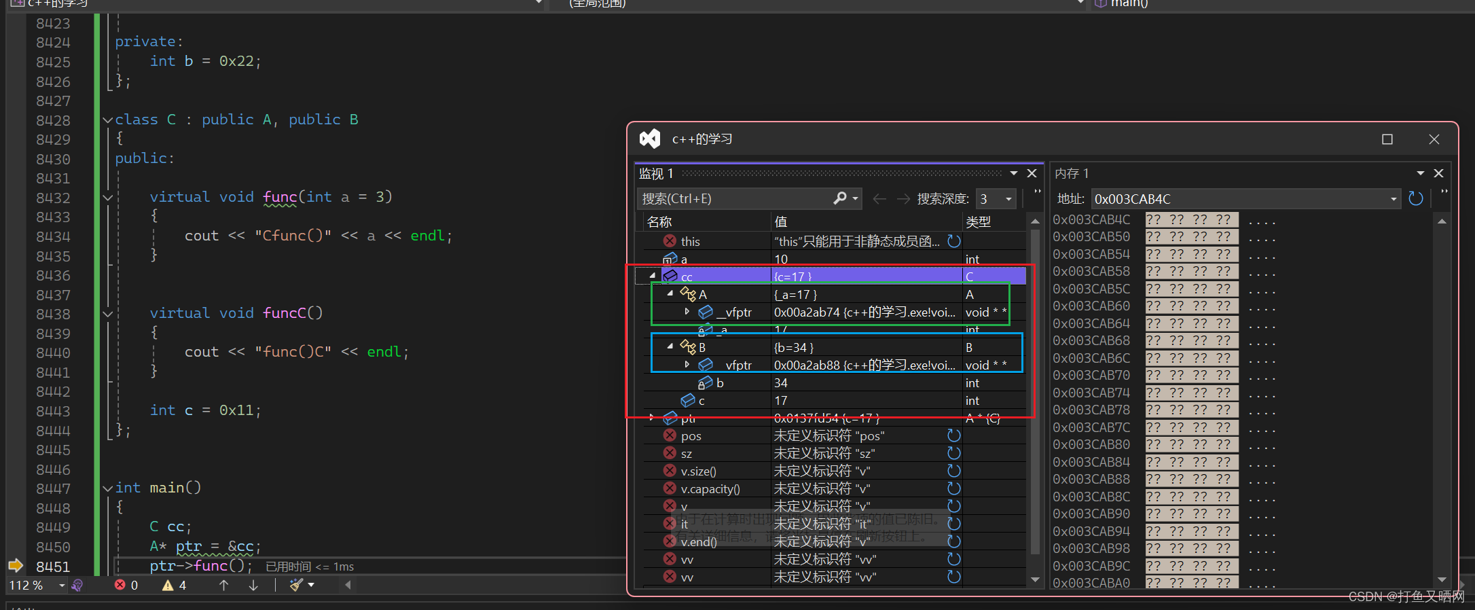Click the code cleanup broom icon
This screenshot has height=610, width=1475.
[x=296, y=585]
